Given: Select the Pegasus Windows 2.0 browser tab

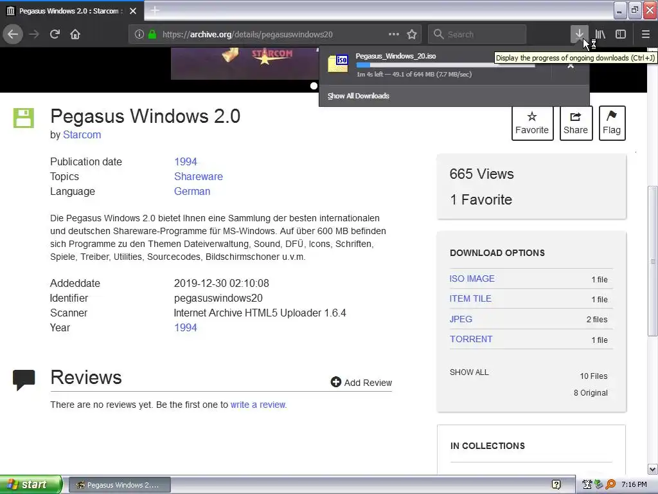Looking at the screenshot, I should [72, 11].
